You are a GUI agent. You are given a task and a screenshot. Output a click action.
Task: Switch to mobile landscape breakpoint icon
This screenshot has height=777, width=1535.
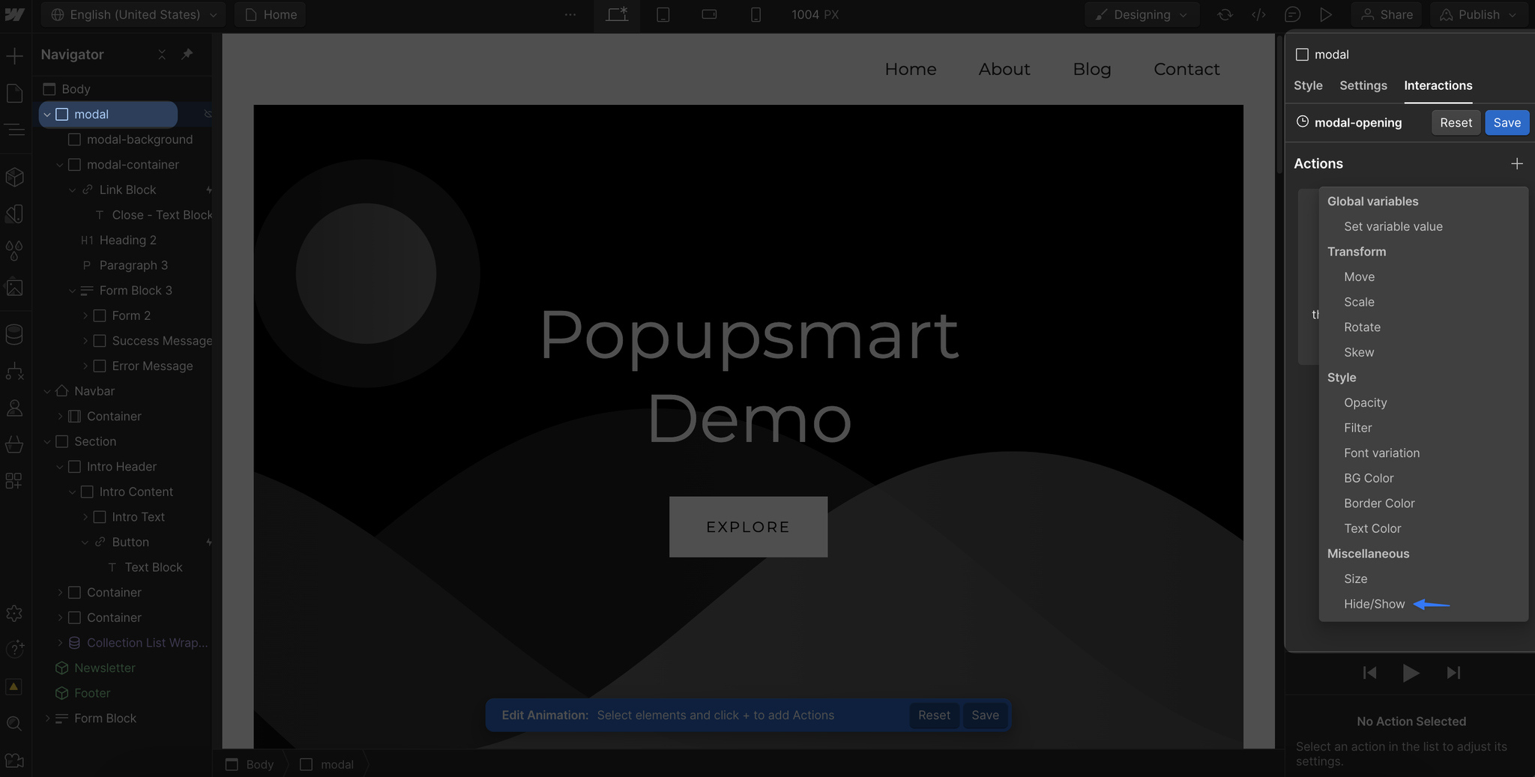tap(709, 14)
